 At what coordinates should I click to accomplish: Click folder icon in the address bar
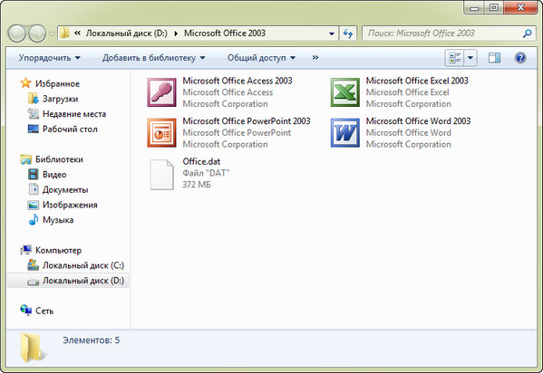pos(64,33)
